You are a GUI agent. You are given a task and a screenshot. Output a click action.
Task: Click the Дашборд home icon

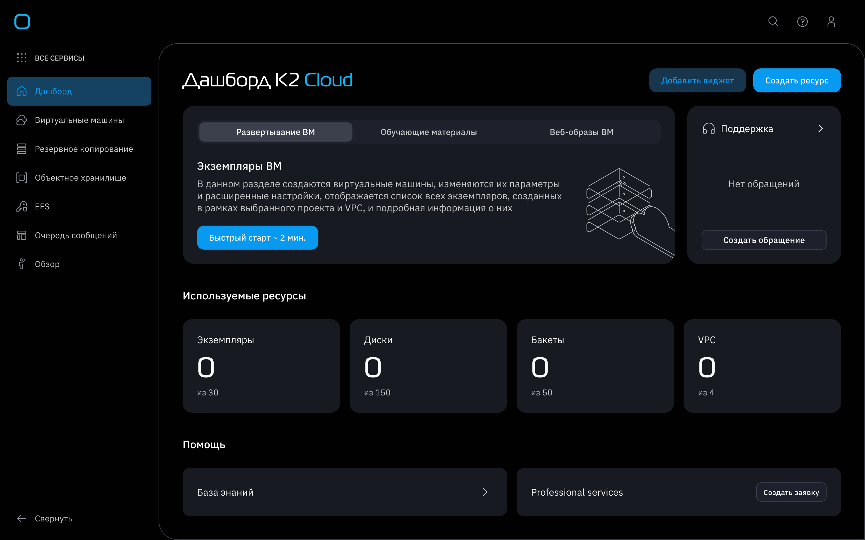click(22, 91)
